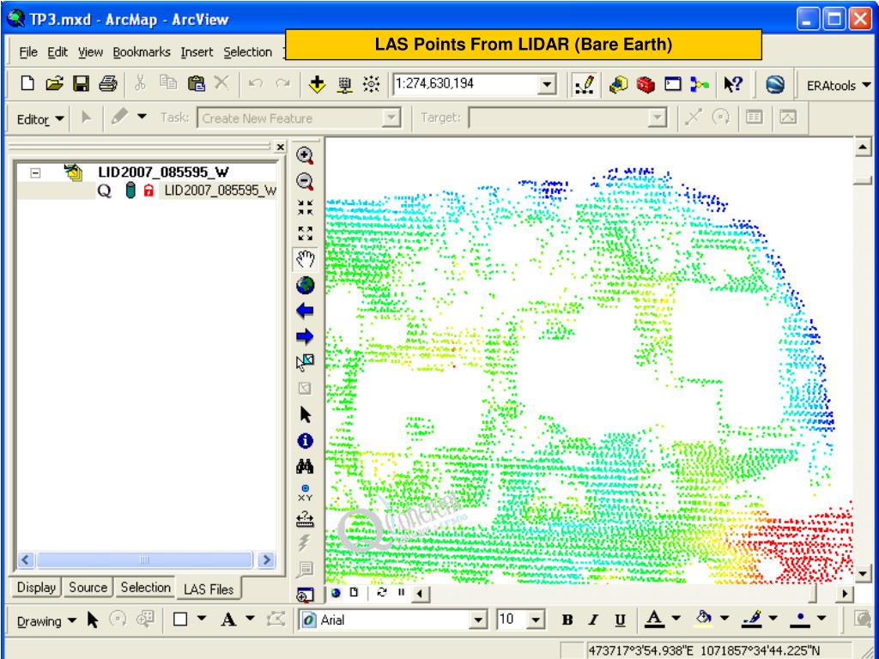Toggle the cylinder icon on LID2007_085595_W layer
879x659 pixels.
click(x=130, y=190)
